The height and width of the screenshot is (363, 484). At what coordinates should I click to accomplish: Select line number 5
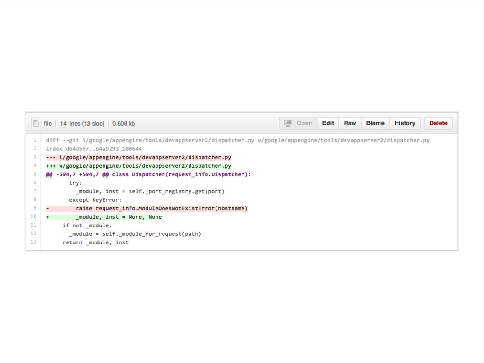[x=35, y=174]
